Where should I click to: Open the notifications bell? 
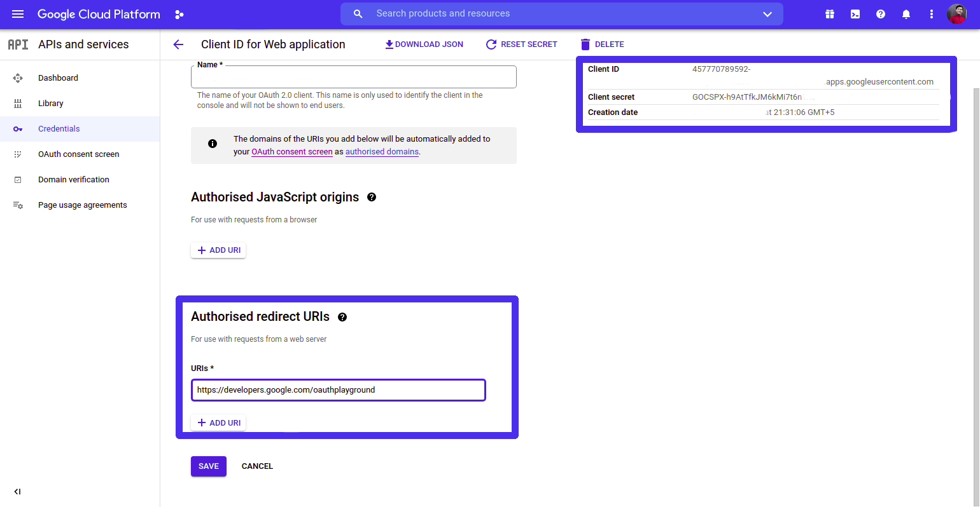(906, 14)
